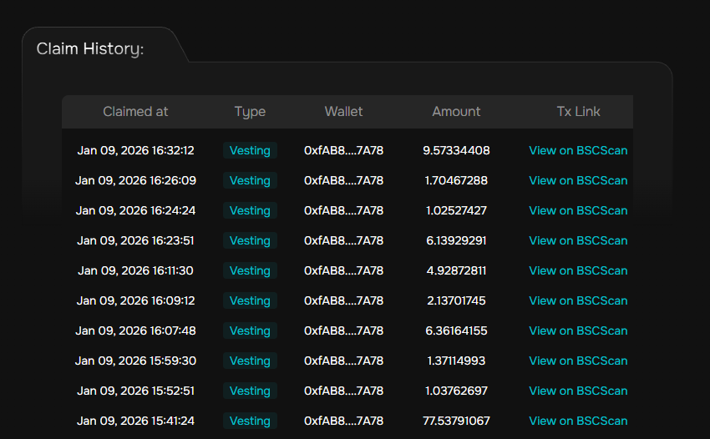The width and height of the screenshot is (710, 439).
Task: Select the Jan 09, 2026 15:41:24 timestamp
Action: coord(135,421)
